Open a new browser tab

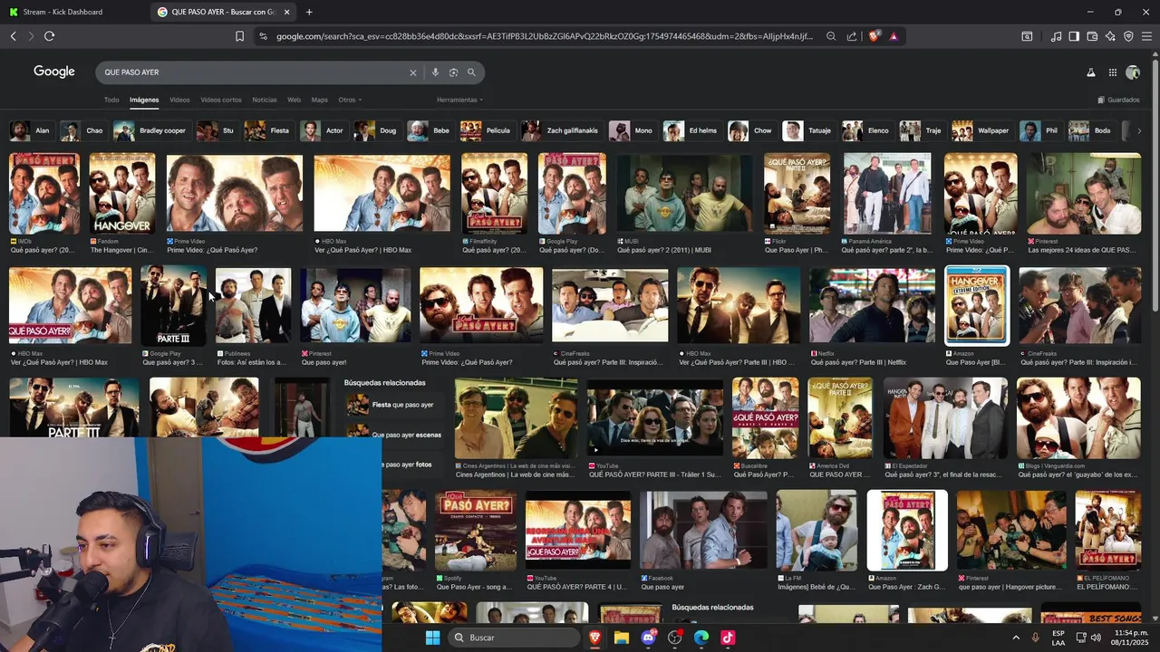point(309,12)
